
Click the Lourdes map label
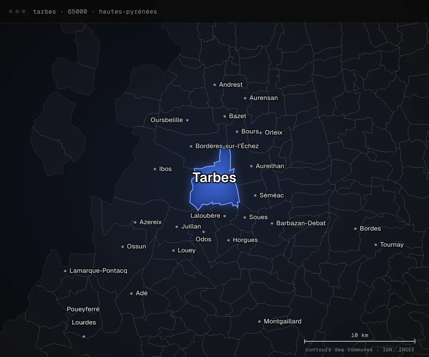[84, 322]
